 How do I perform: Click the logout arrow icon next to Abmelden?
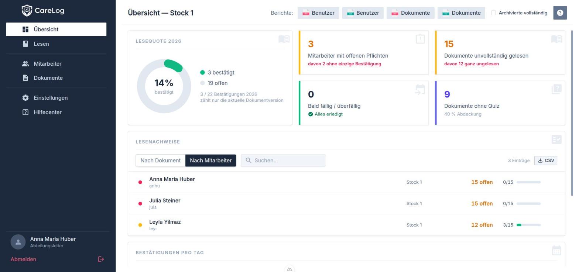(x=101, y=259)
